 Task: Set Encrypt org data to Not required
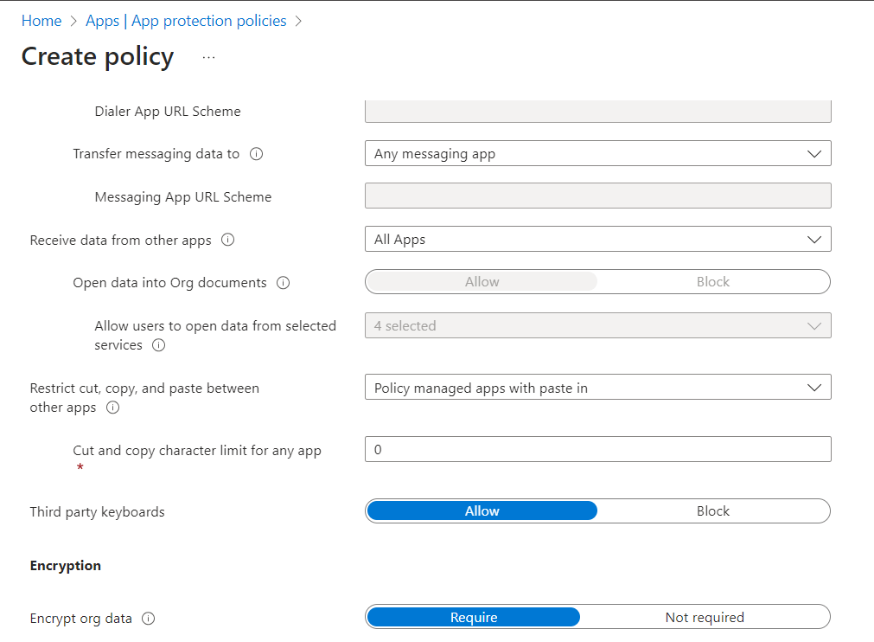click(x=705, y=617)
